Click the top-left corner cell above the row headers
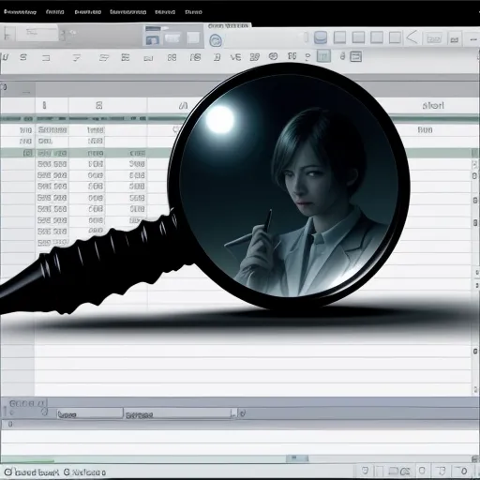The width and height of the screenshot is (480, 480). pos(18,90)
